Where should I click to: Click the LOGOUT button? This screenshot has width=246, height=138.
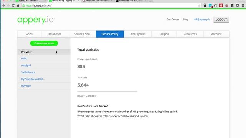coord(221,20)
